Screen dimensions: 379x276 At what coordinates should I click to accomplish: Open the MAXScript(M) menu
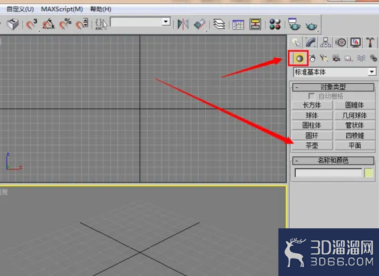point(62,9)
